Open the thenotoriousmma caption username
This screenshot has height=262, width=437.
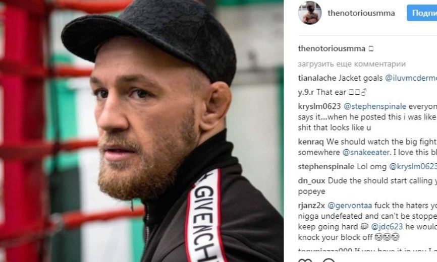click(x=332, y=48)
